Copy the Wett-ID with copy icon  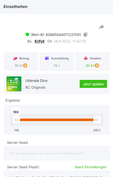click(x=86, y=34)
